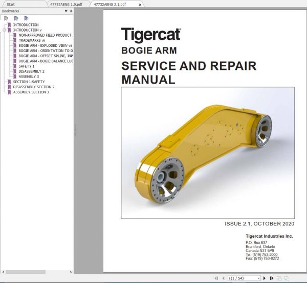This screenshot has height=283, width=307.
Task: Open BOGIE ARM - BOGIE BALANCE bookmark
Action: point(46,61)
